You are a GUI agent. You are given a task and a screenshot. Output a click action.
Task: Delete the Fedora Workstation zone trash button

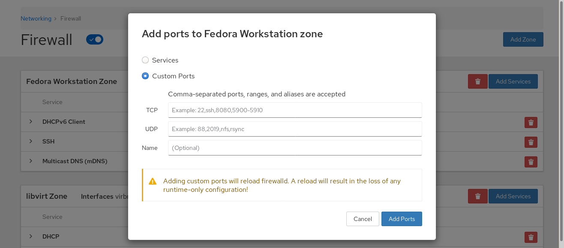click(x=477, y=81)
